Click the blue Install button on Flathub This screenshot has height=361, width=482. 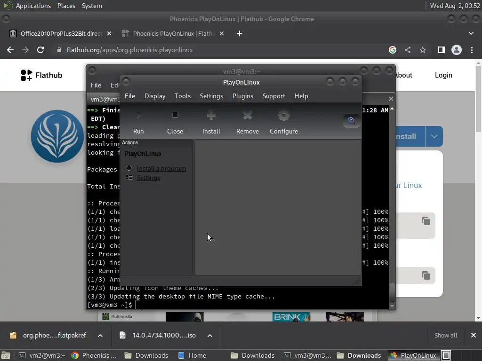(x=410, y=136)
